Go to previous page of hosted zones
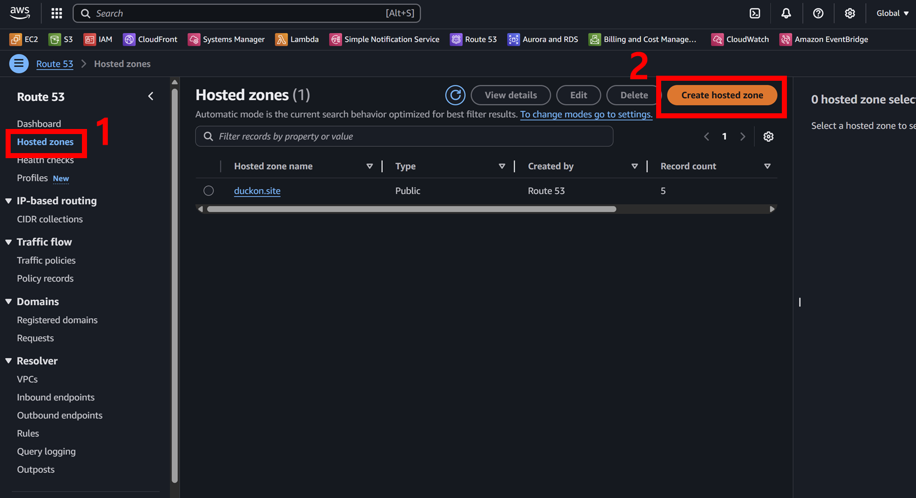Image resolution: width=916 pixels, height=498 pixels. (707, 137)
